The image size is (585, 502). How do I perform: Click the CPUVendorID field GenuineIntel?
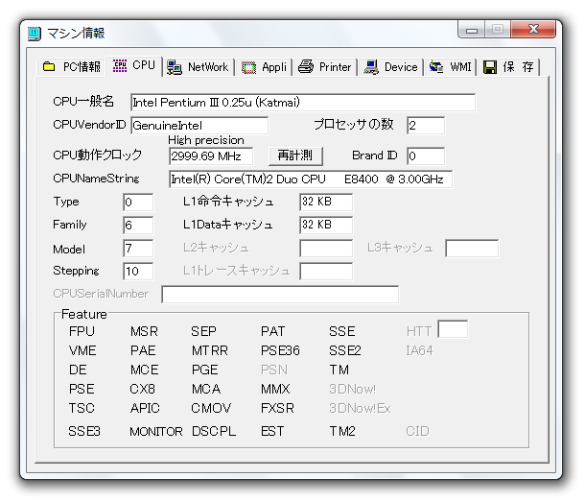pyautogui.click(x=199, y=126)
